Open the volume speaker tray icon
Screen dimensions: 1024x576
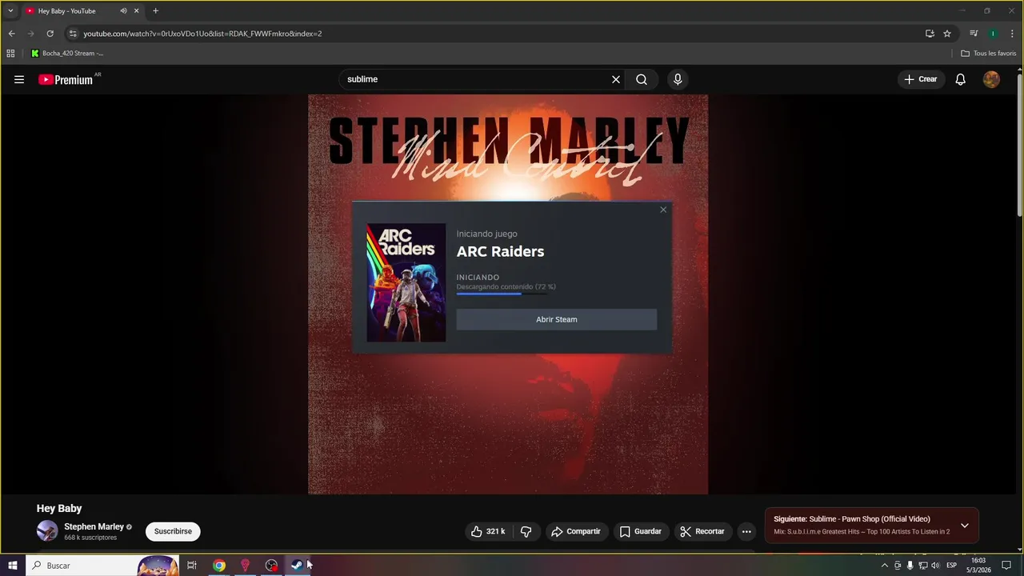(935, 566)
